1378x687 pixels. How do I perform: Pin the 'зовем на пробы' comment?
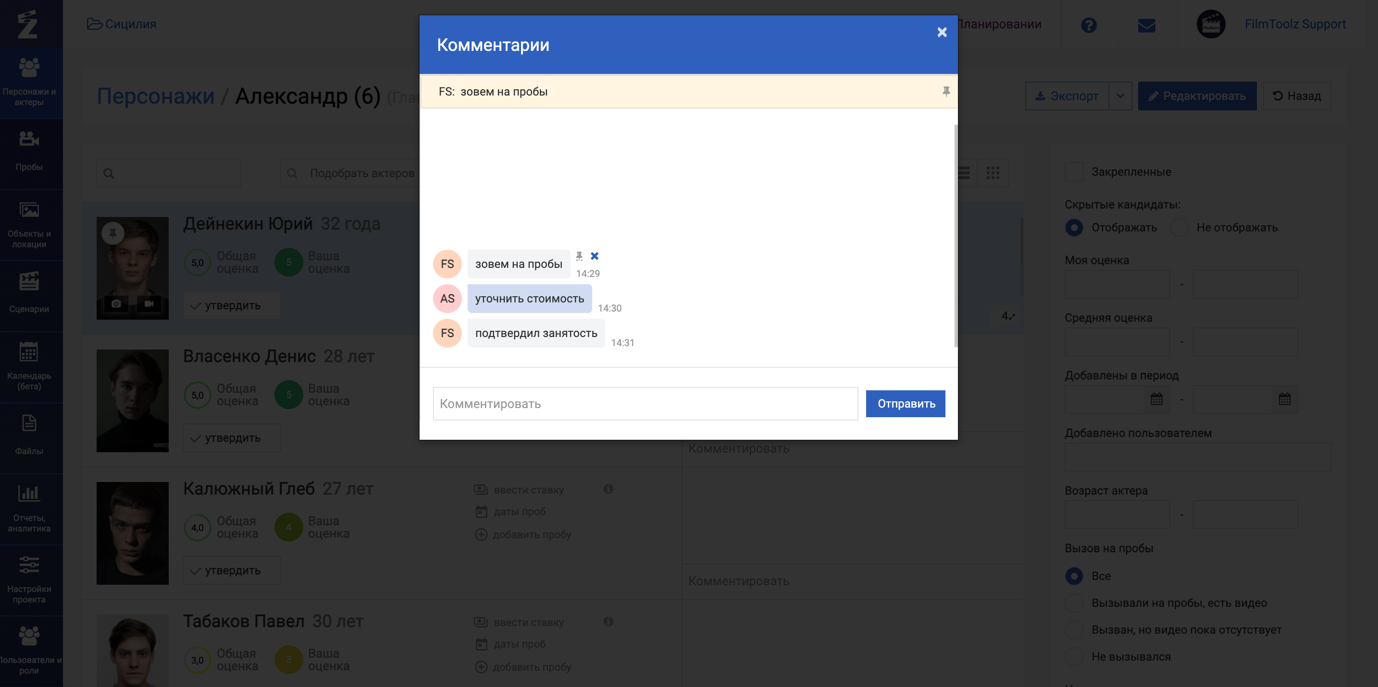click(x=579, y=256)
